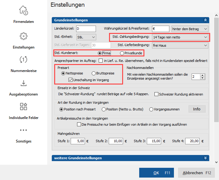Select the Privatkunde radio button

[122, 53]
